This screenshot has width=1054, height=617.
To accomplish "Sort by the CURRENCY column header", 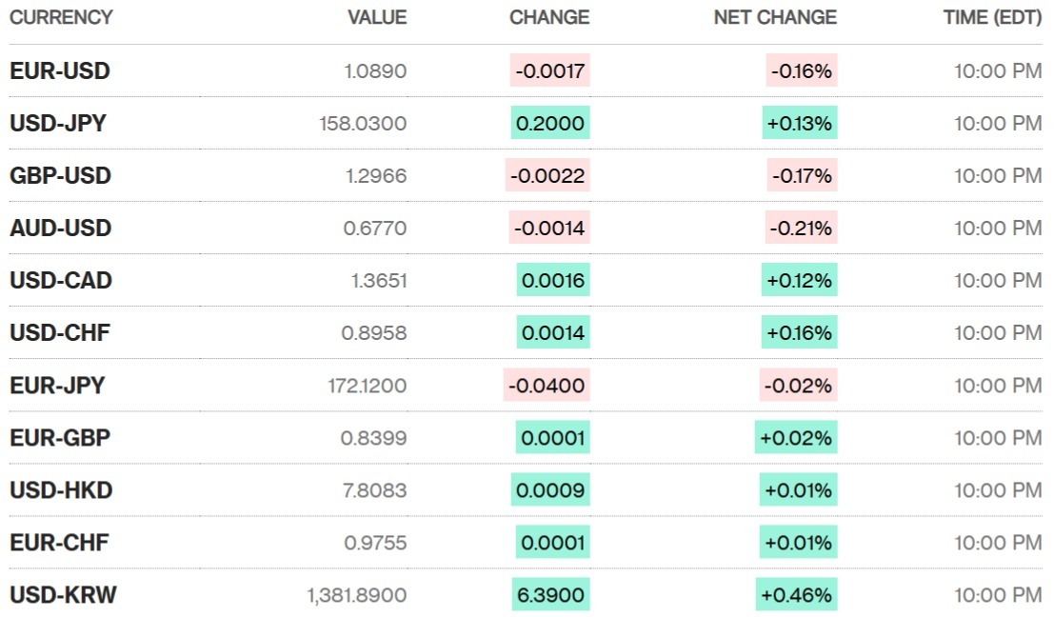I will tap(61, 17).
